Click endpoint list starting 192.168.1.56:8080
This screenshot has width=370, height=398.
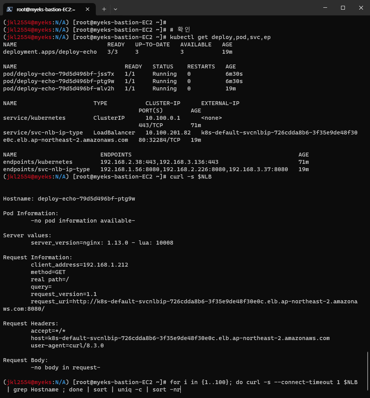(x=194, y=169)
